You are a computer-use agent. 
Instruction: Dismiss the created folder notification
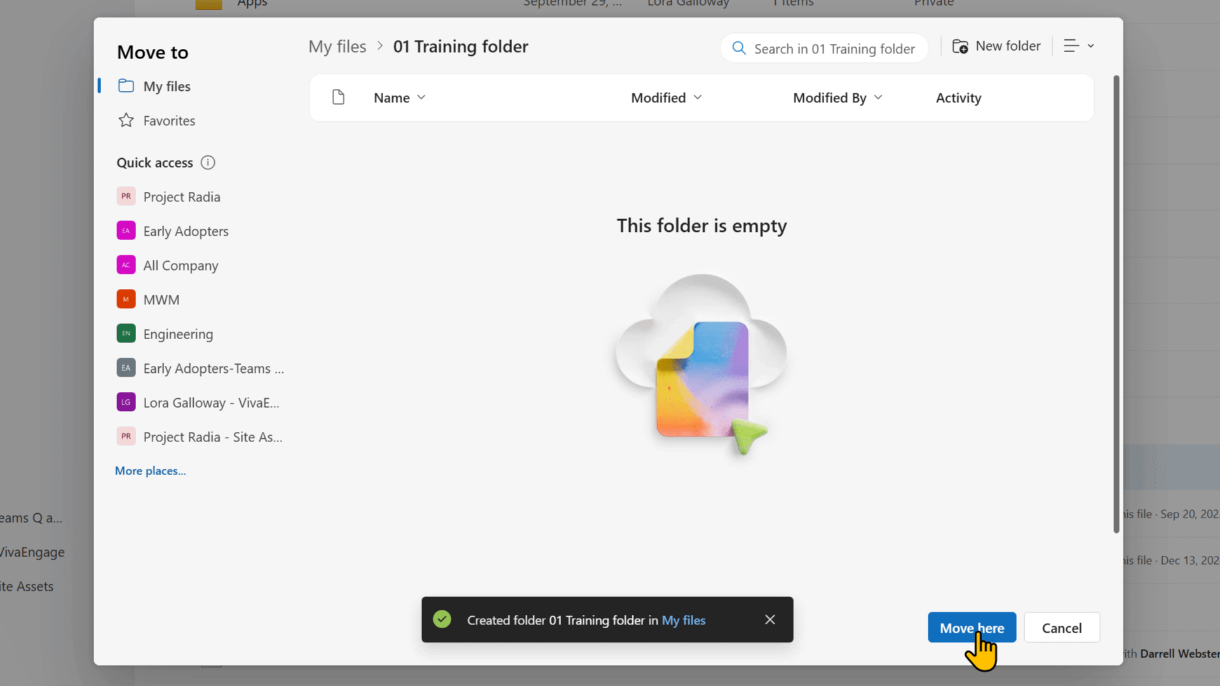pyautogui.click(x=769, y=619)
